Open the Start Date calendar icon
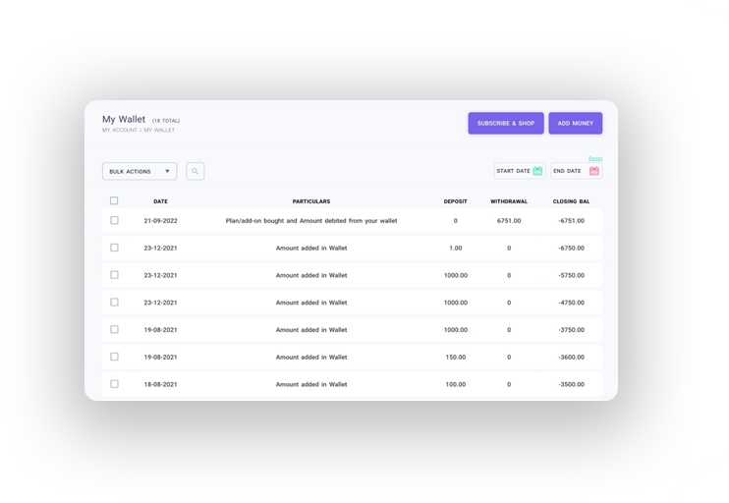Screen dimensions: 729x503 [x=537, y=171]
